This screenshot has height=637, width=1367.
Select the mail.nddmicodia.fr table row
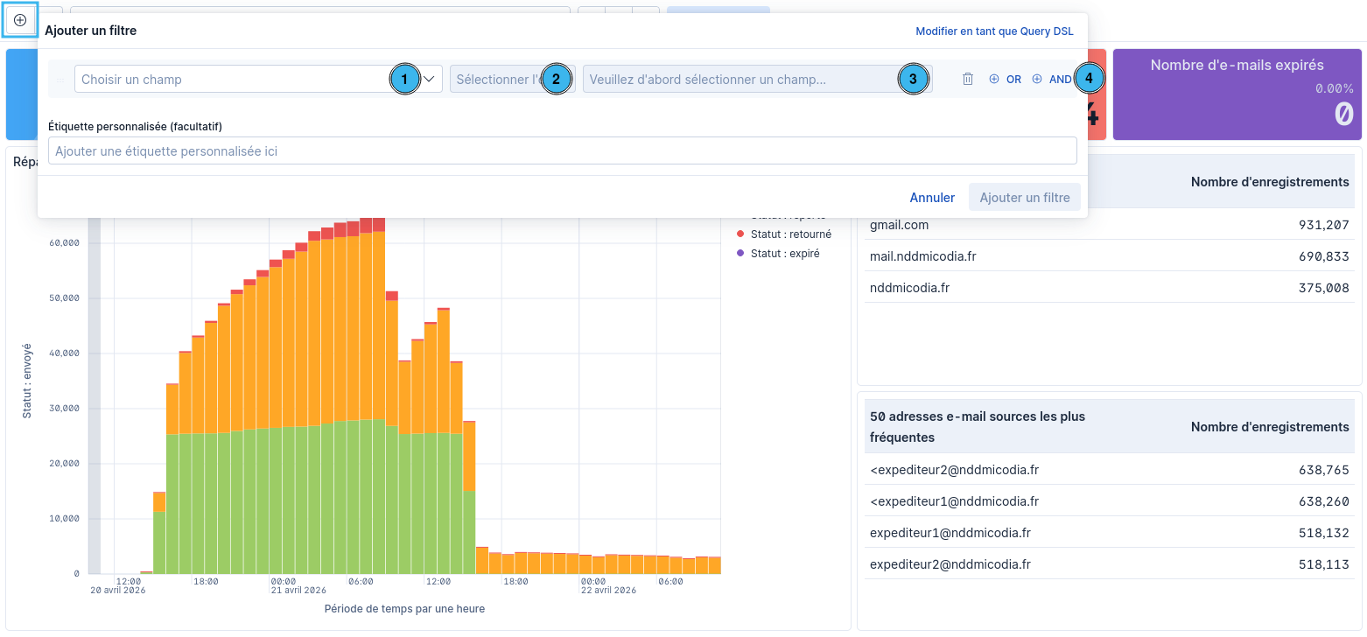1109,256
